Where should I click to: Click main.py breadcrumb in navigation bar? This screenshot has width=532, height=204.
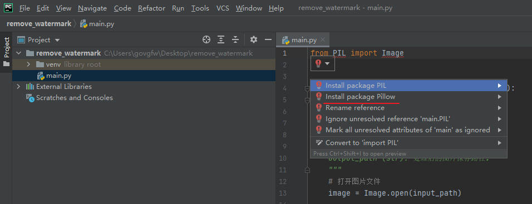pos(97,24)
